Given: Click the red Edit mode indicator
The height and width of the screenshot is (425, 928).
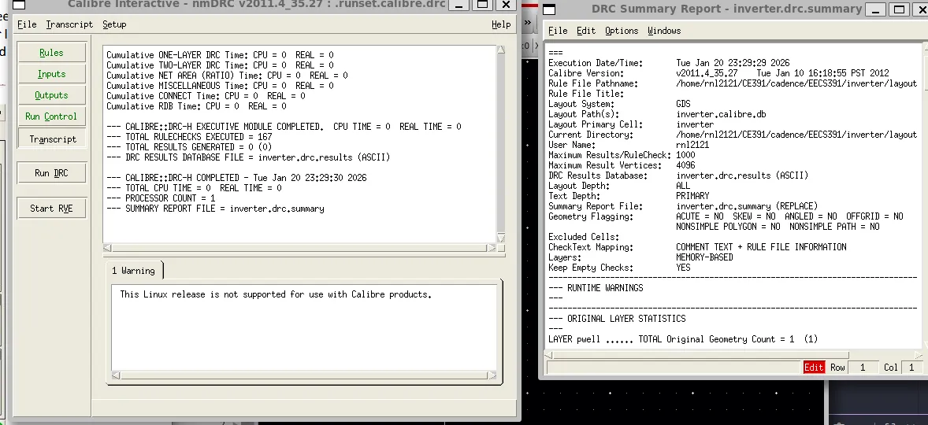Looking at the screenshot, I should (813, 368).
